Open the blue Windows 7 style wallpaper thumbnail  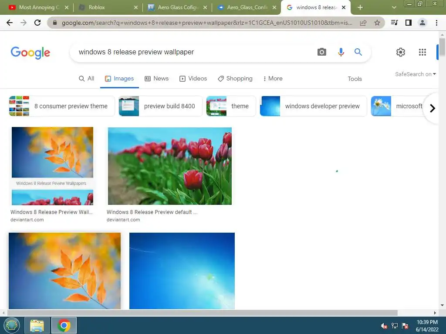182,271
